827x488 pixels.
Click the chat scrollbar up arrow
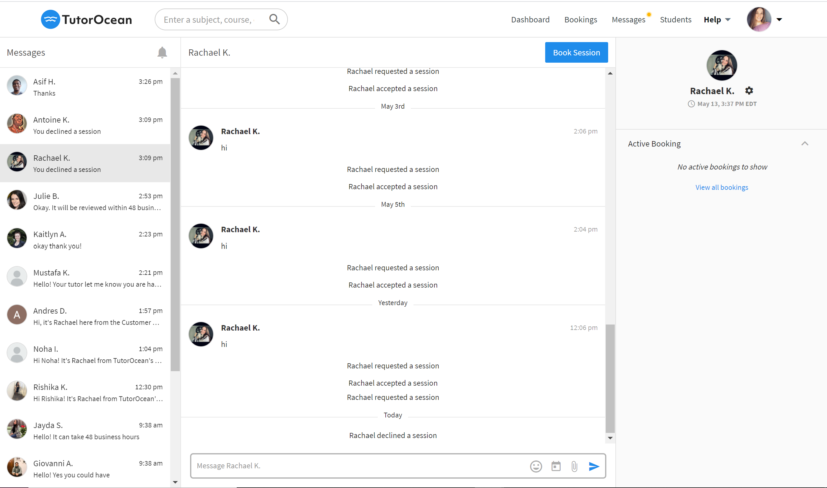coord(610,73)
